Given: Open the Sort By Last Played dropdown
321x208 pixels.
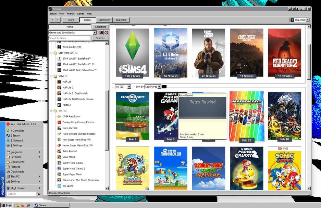Looking at the screenshot, I should tap(159, 87).
